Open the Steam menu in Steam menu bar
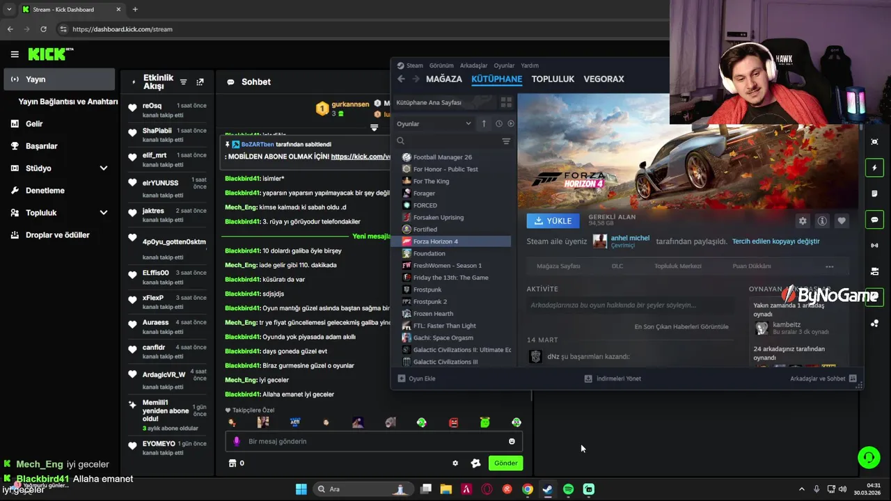 tap(415, 65)
